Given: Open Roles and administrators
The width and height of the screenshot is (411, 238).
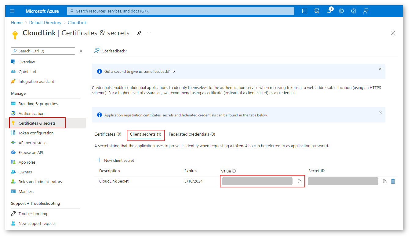Looking at the screenshot, I should [40, 182].
